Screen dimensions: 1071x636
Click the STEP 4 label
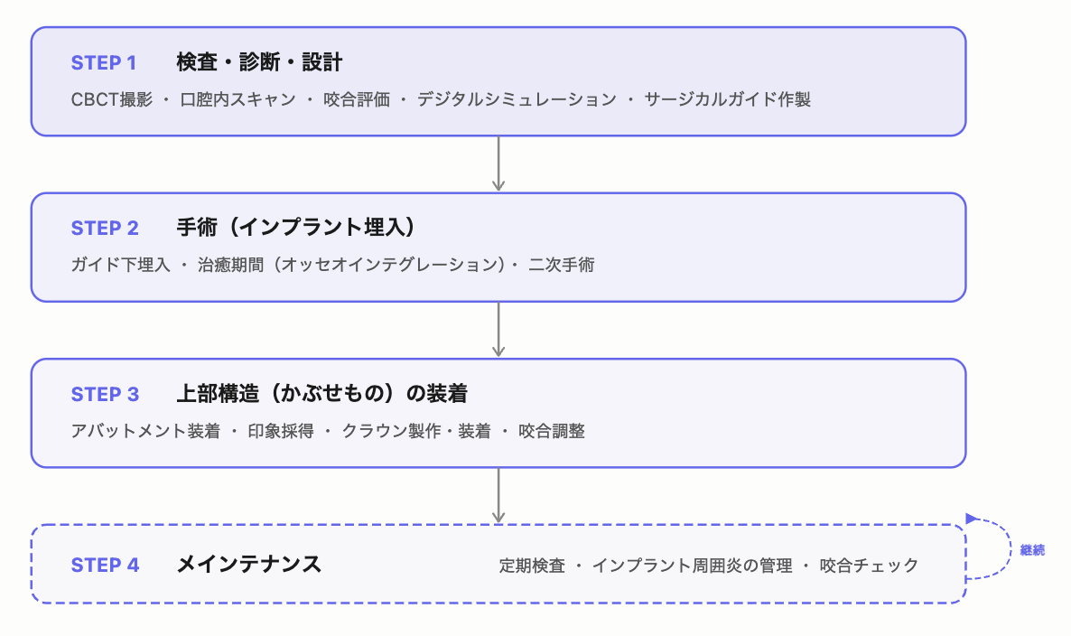(x=105, y=565)
